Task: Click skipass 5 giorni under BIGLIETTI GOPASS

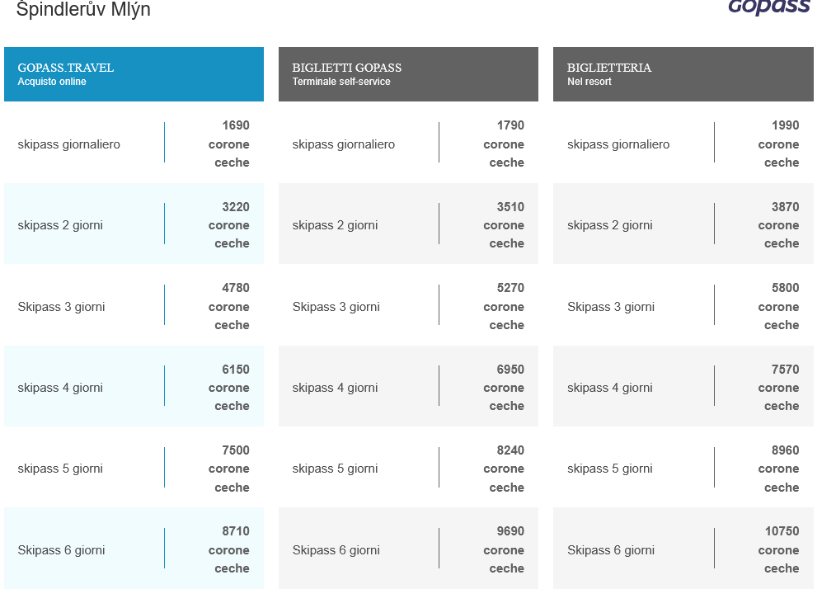Action: coord(335,469)
